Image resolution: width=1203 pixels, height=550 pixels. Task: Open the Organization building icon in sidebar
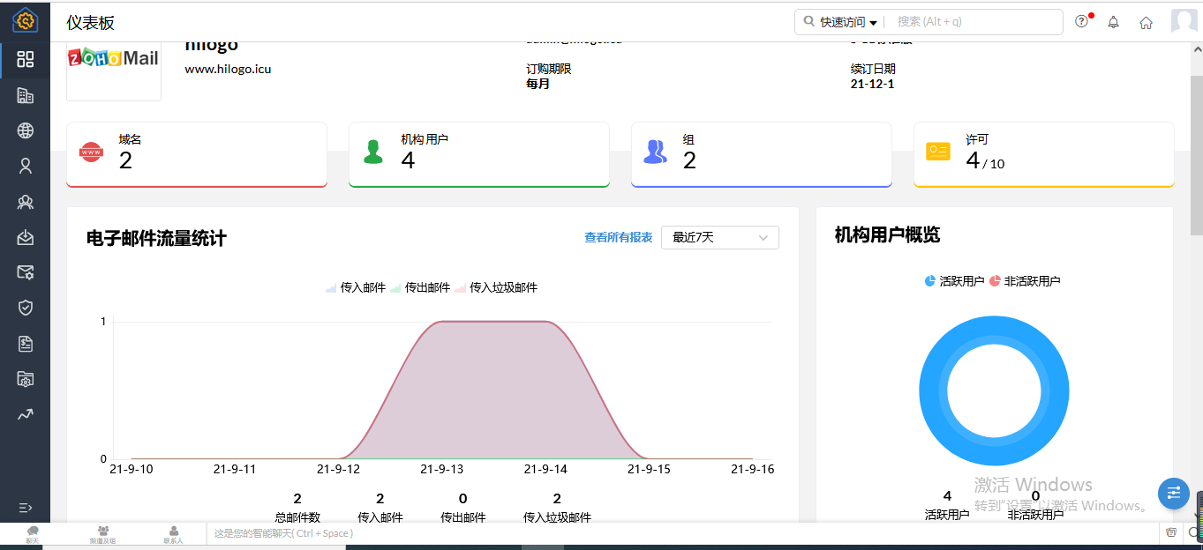[25, 95]
